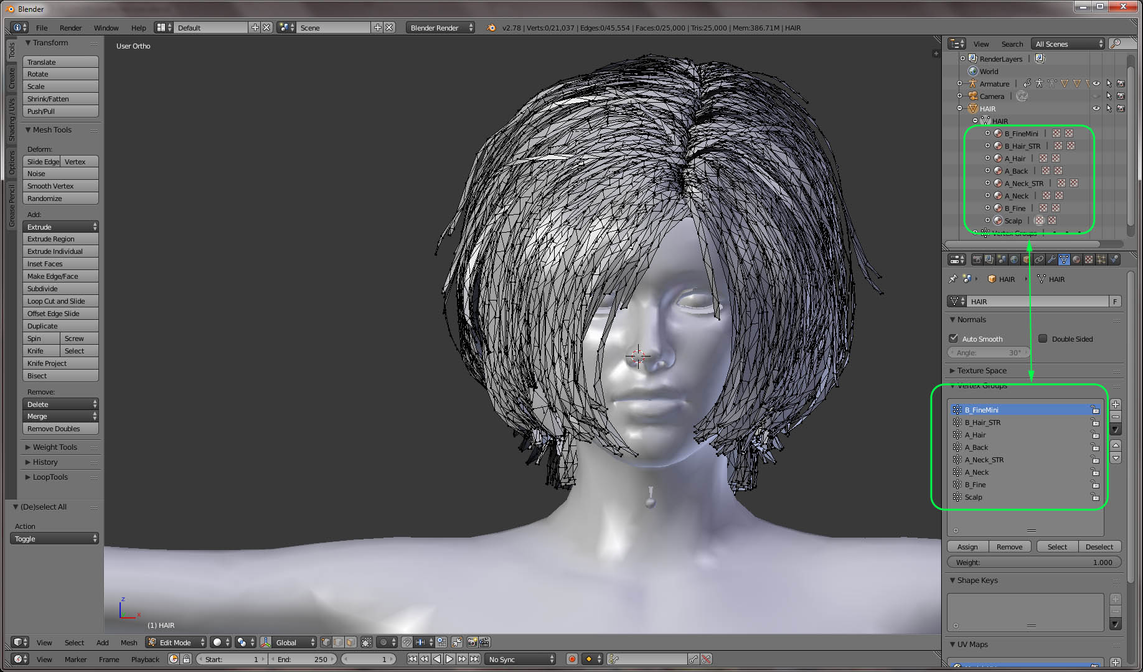Click the Blender logo in info header
Viewport: 1143px width, 672px height.
pos(491,27)
